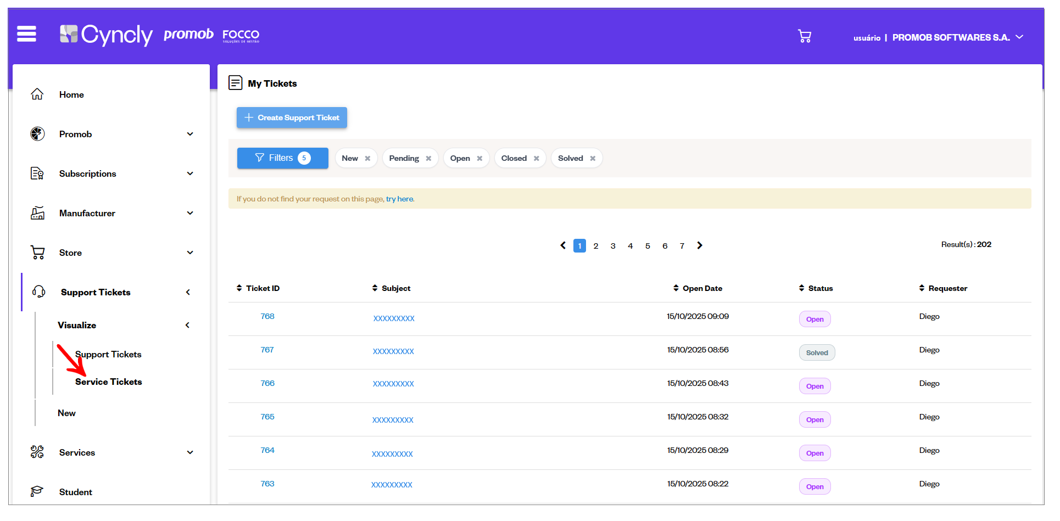
Task: Click the Create Support Ticket button
Action: (292, 117)
